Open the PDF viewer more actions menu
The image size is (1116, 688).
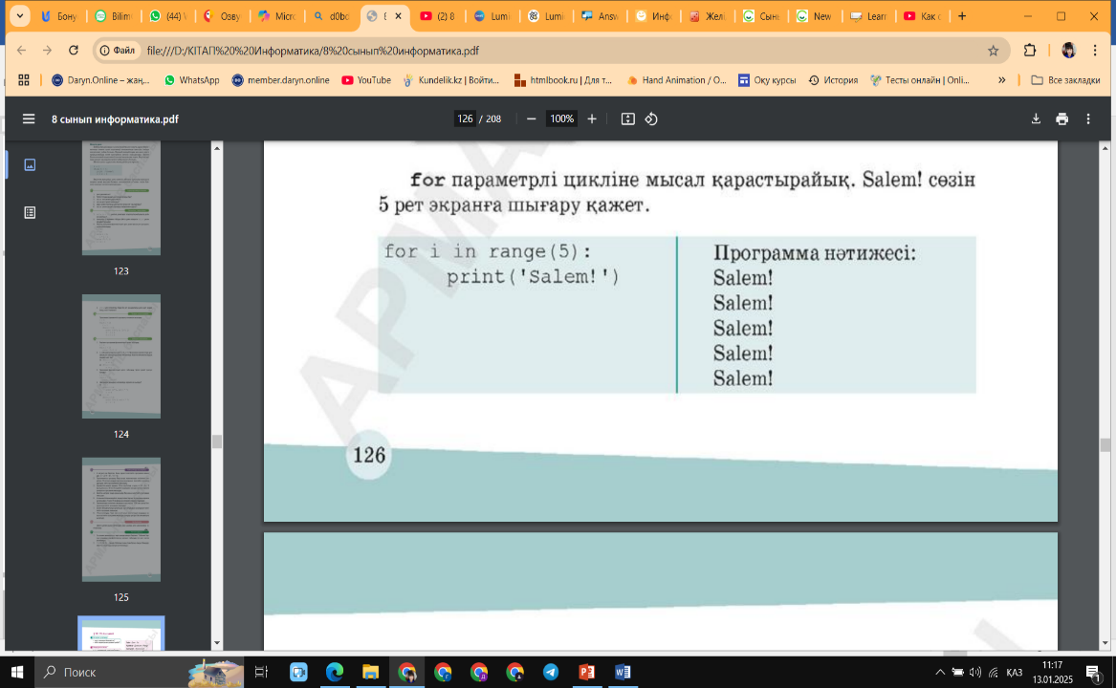[1088, 118]
